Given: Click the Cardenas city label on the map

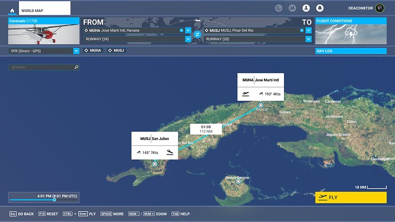Looking at the screenshot, I should click(x=333, y=101).
